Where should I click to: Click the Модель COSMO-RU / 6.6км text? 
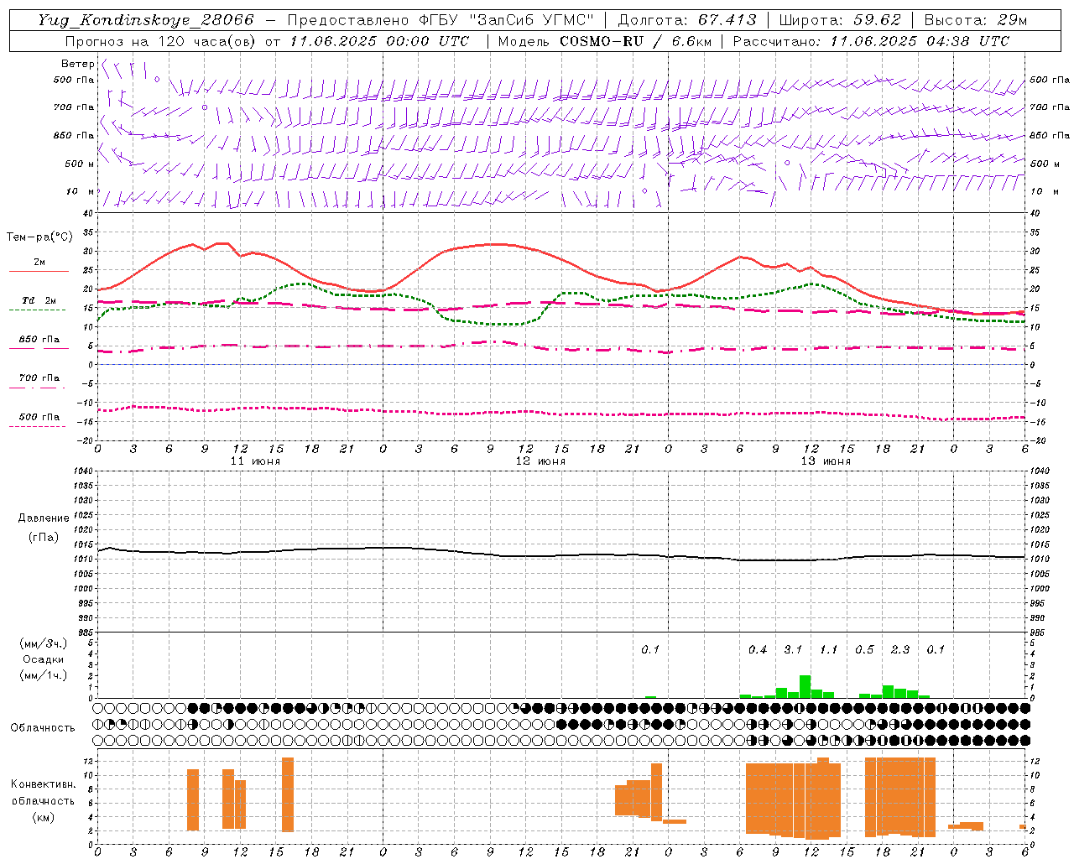click(x=605, y=41)
